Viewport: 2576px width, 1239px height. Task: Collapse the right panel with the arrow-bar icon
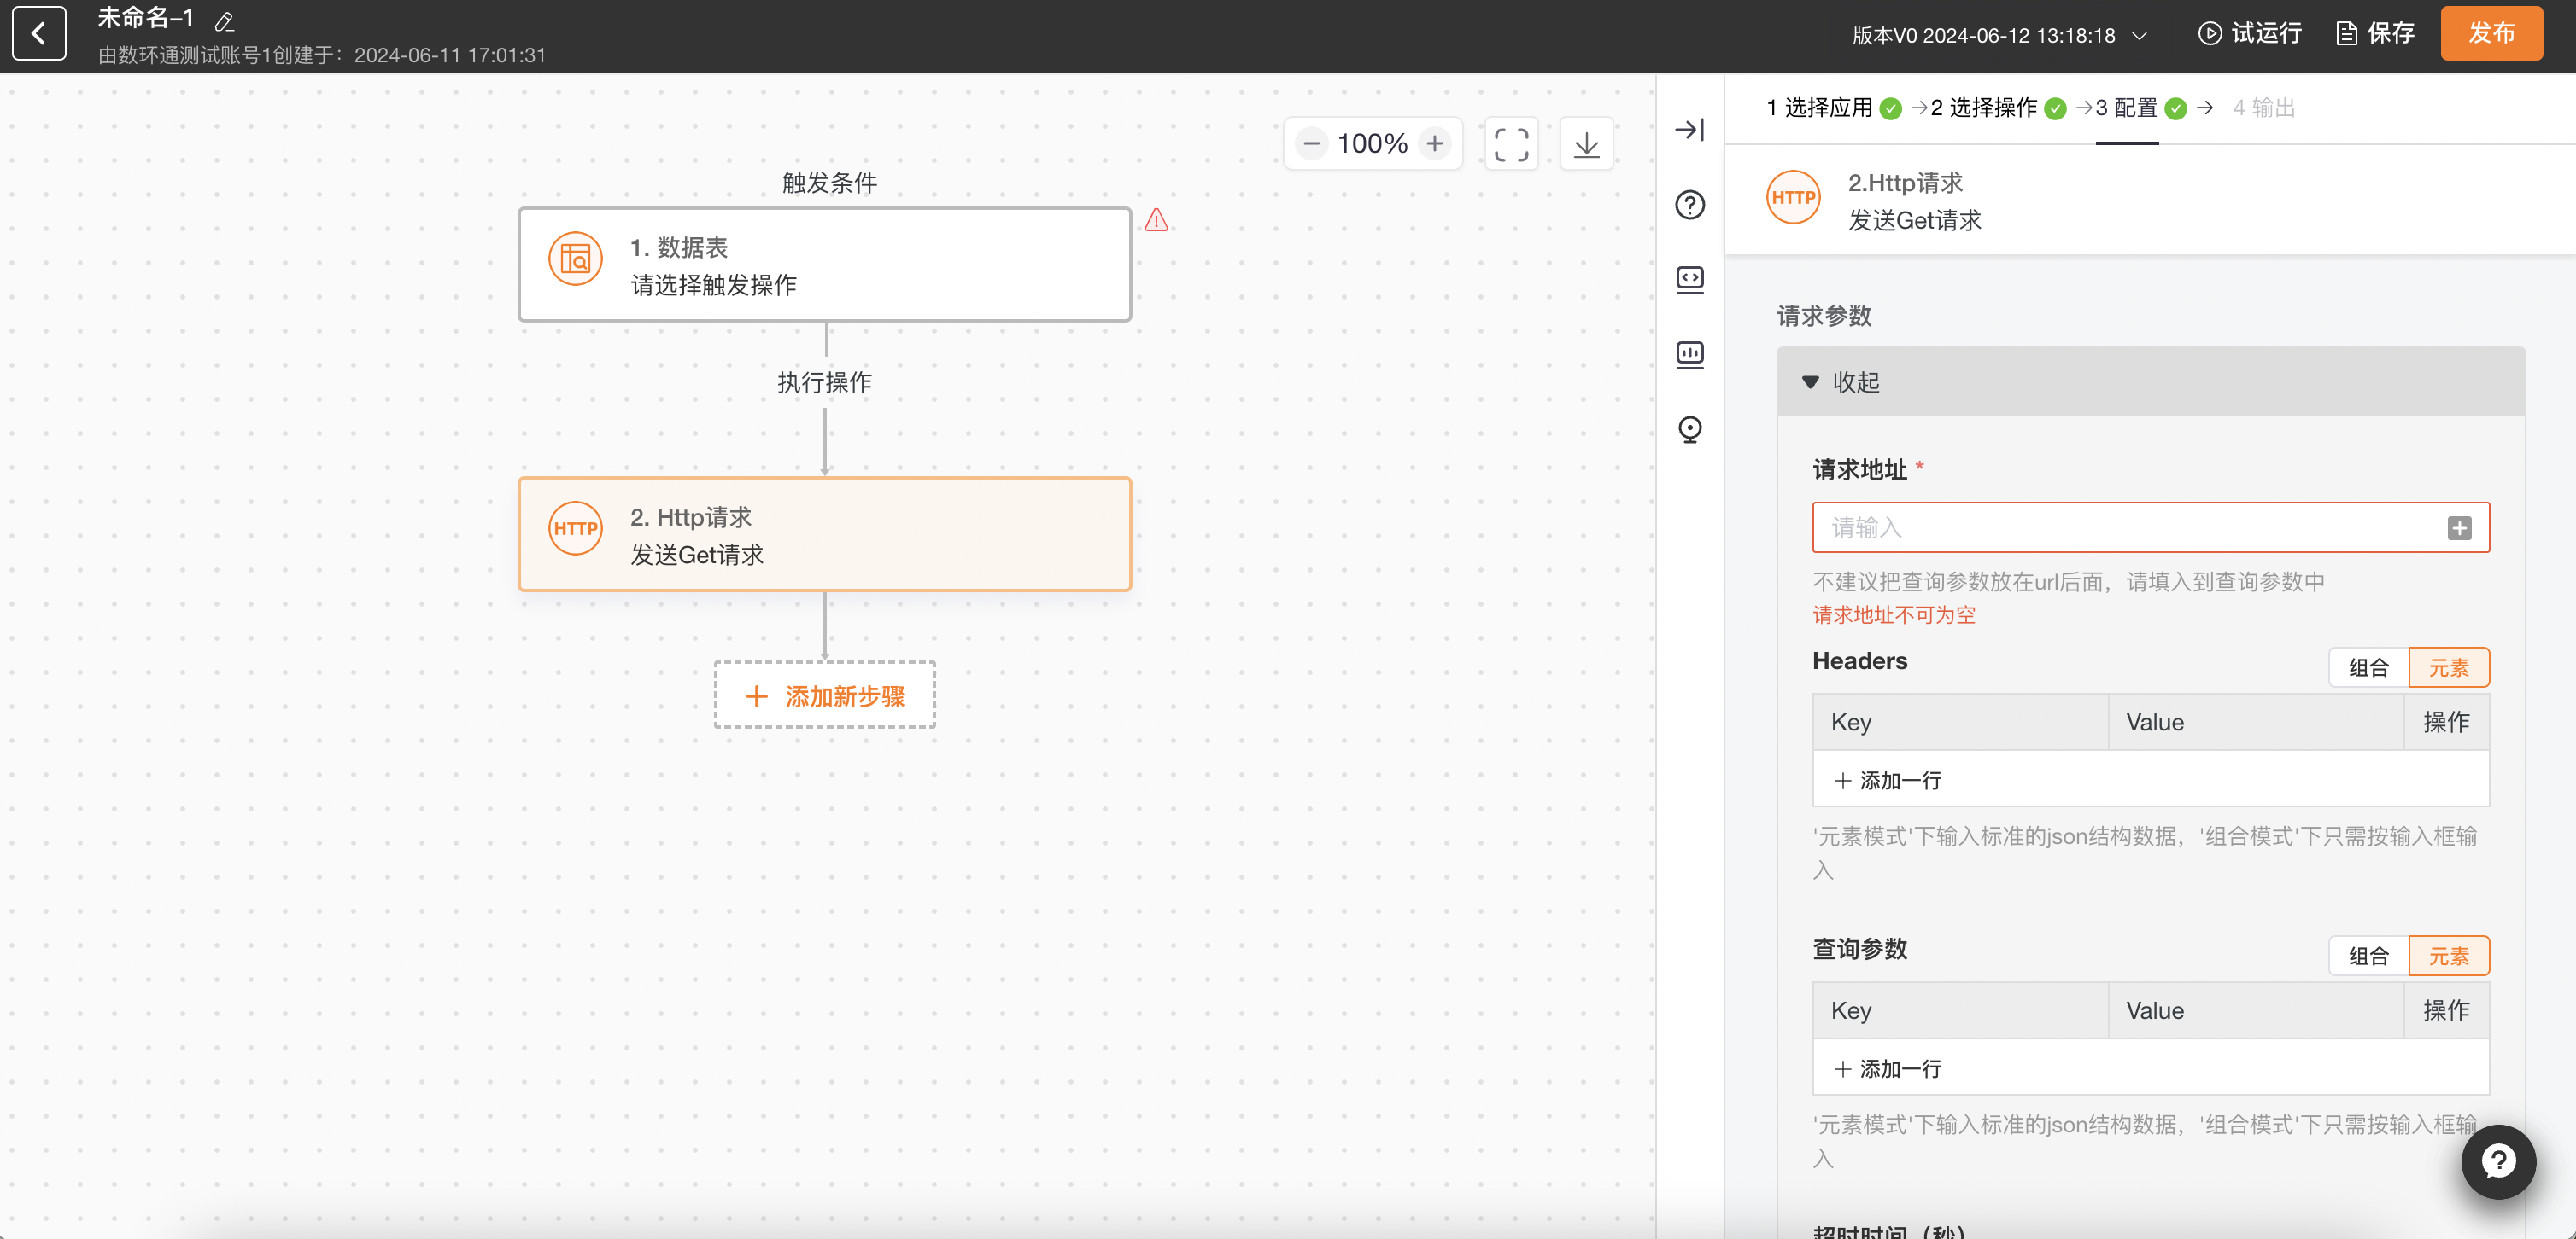tap(1690, 130)
